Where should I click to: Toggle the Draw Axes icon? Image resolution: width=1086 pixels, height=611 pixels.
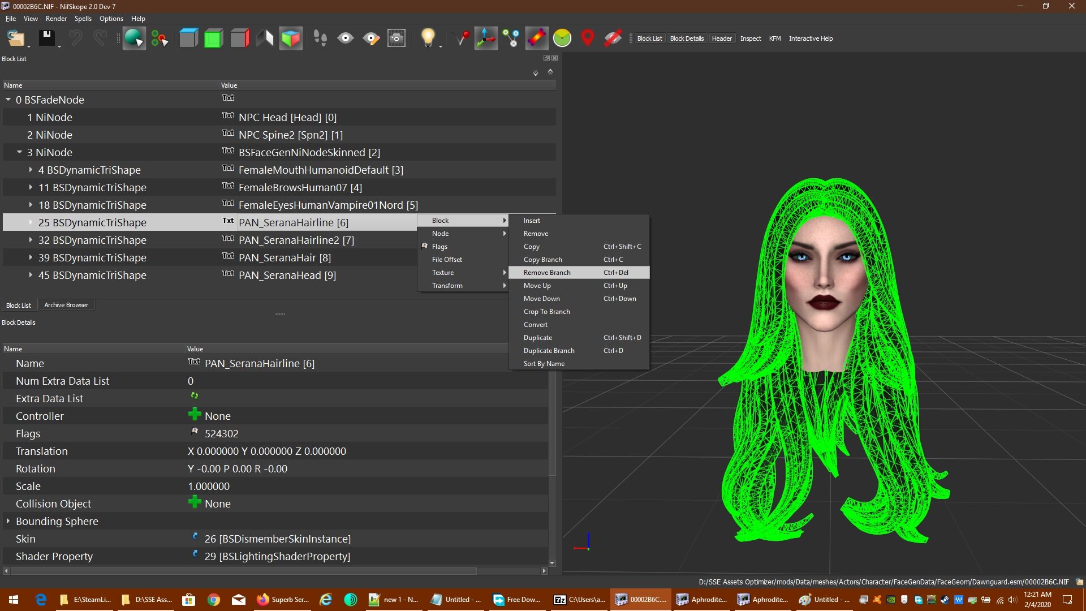click(486, 38)
